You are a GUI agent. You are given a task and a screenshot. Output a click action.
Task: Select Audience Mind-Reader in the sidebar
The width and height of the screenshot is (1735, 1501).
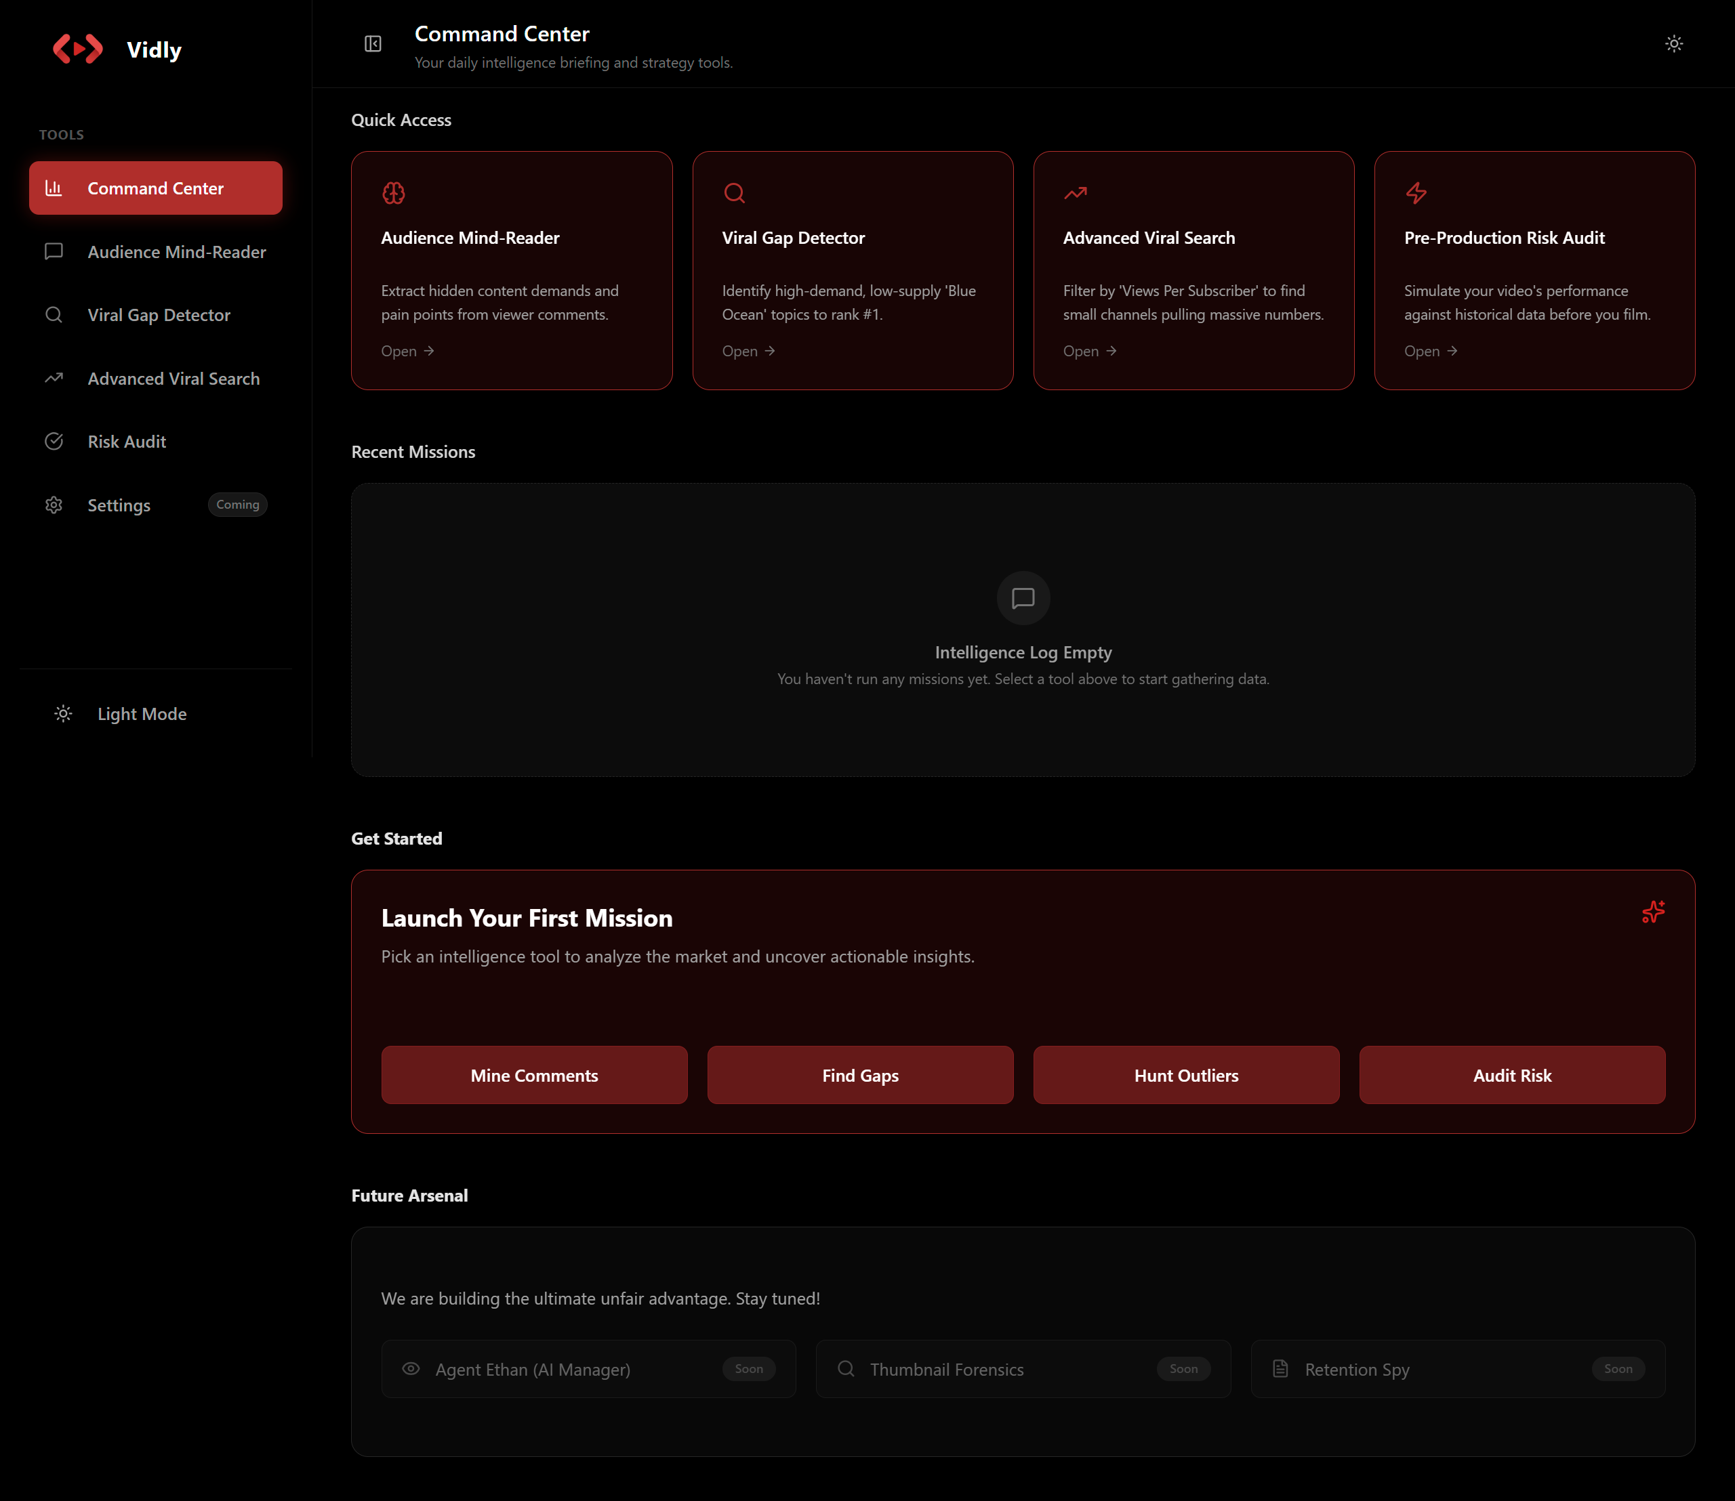pyautogui.click(x=176, y=251)
